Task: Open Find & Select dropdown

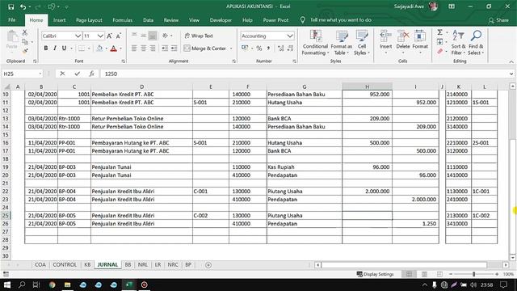Action: tap(476, 43)
